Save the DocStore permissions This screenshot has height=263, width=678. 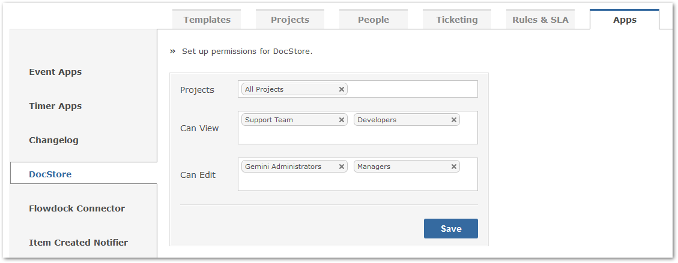(x=450, y=228)
